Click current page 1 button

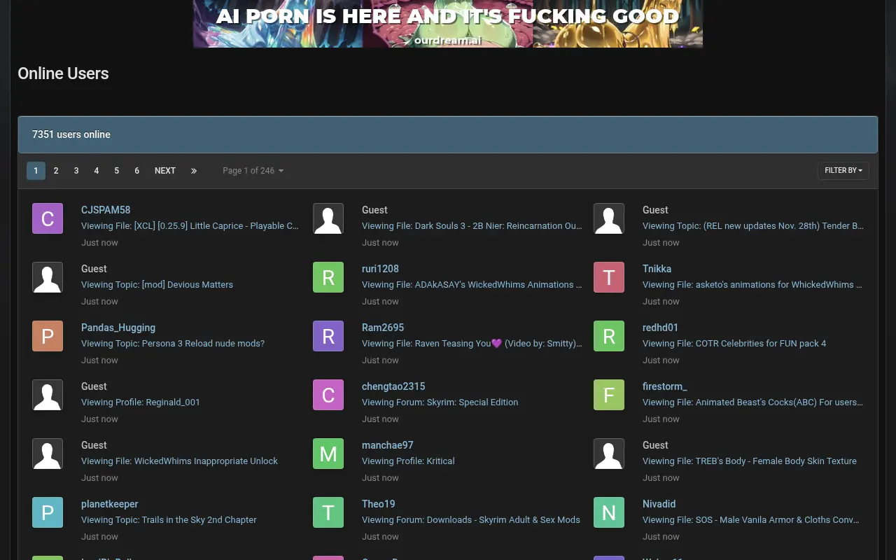pyautogui.click(x=36, y=171)
